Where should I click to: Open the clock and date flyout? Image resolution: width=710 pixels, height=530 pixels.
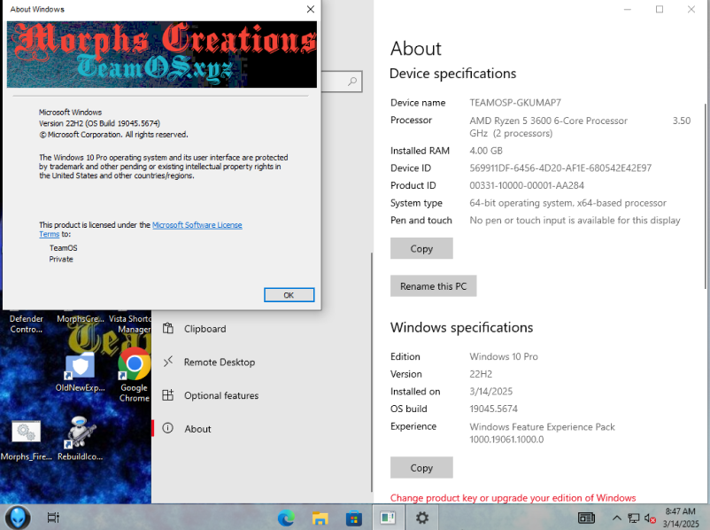coord(681,518)
